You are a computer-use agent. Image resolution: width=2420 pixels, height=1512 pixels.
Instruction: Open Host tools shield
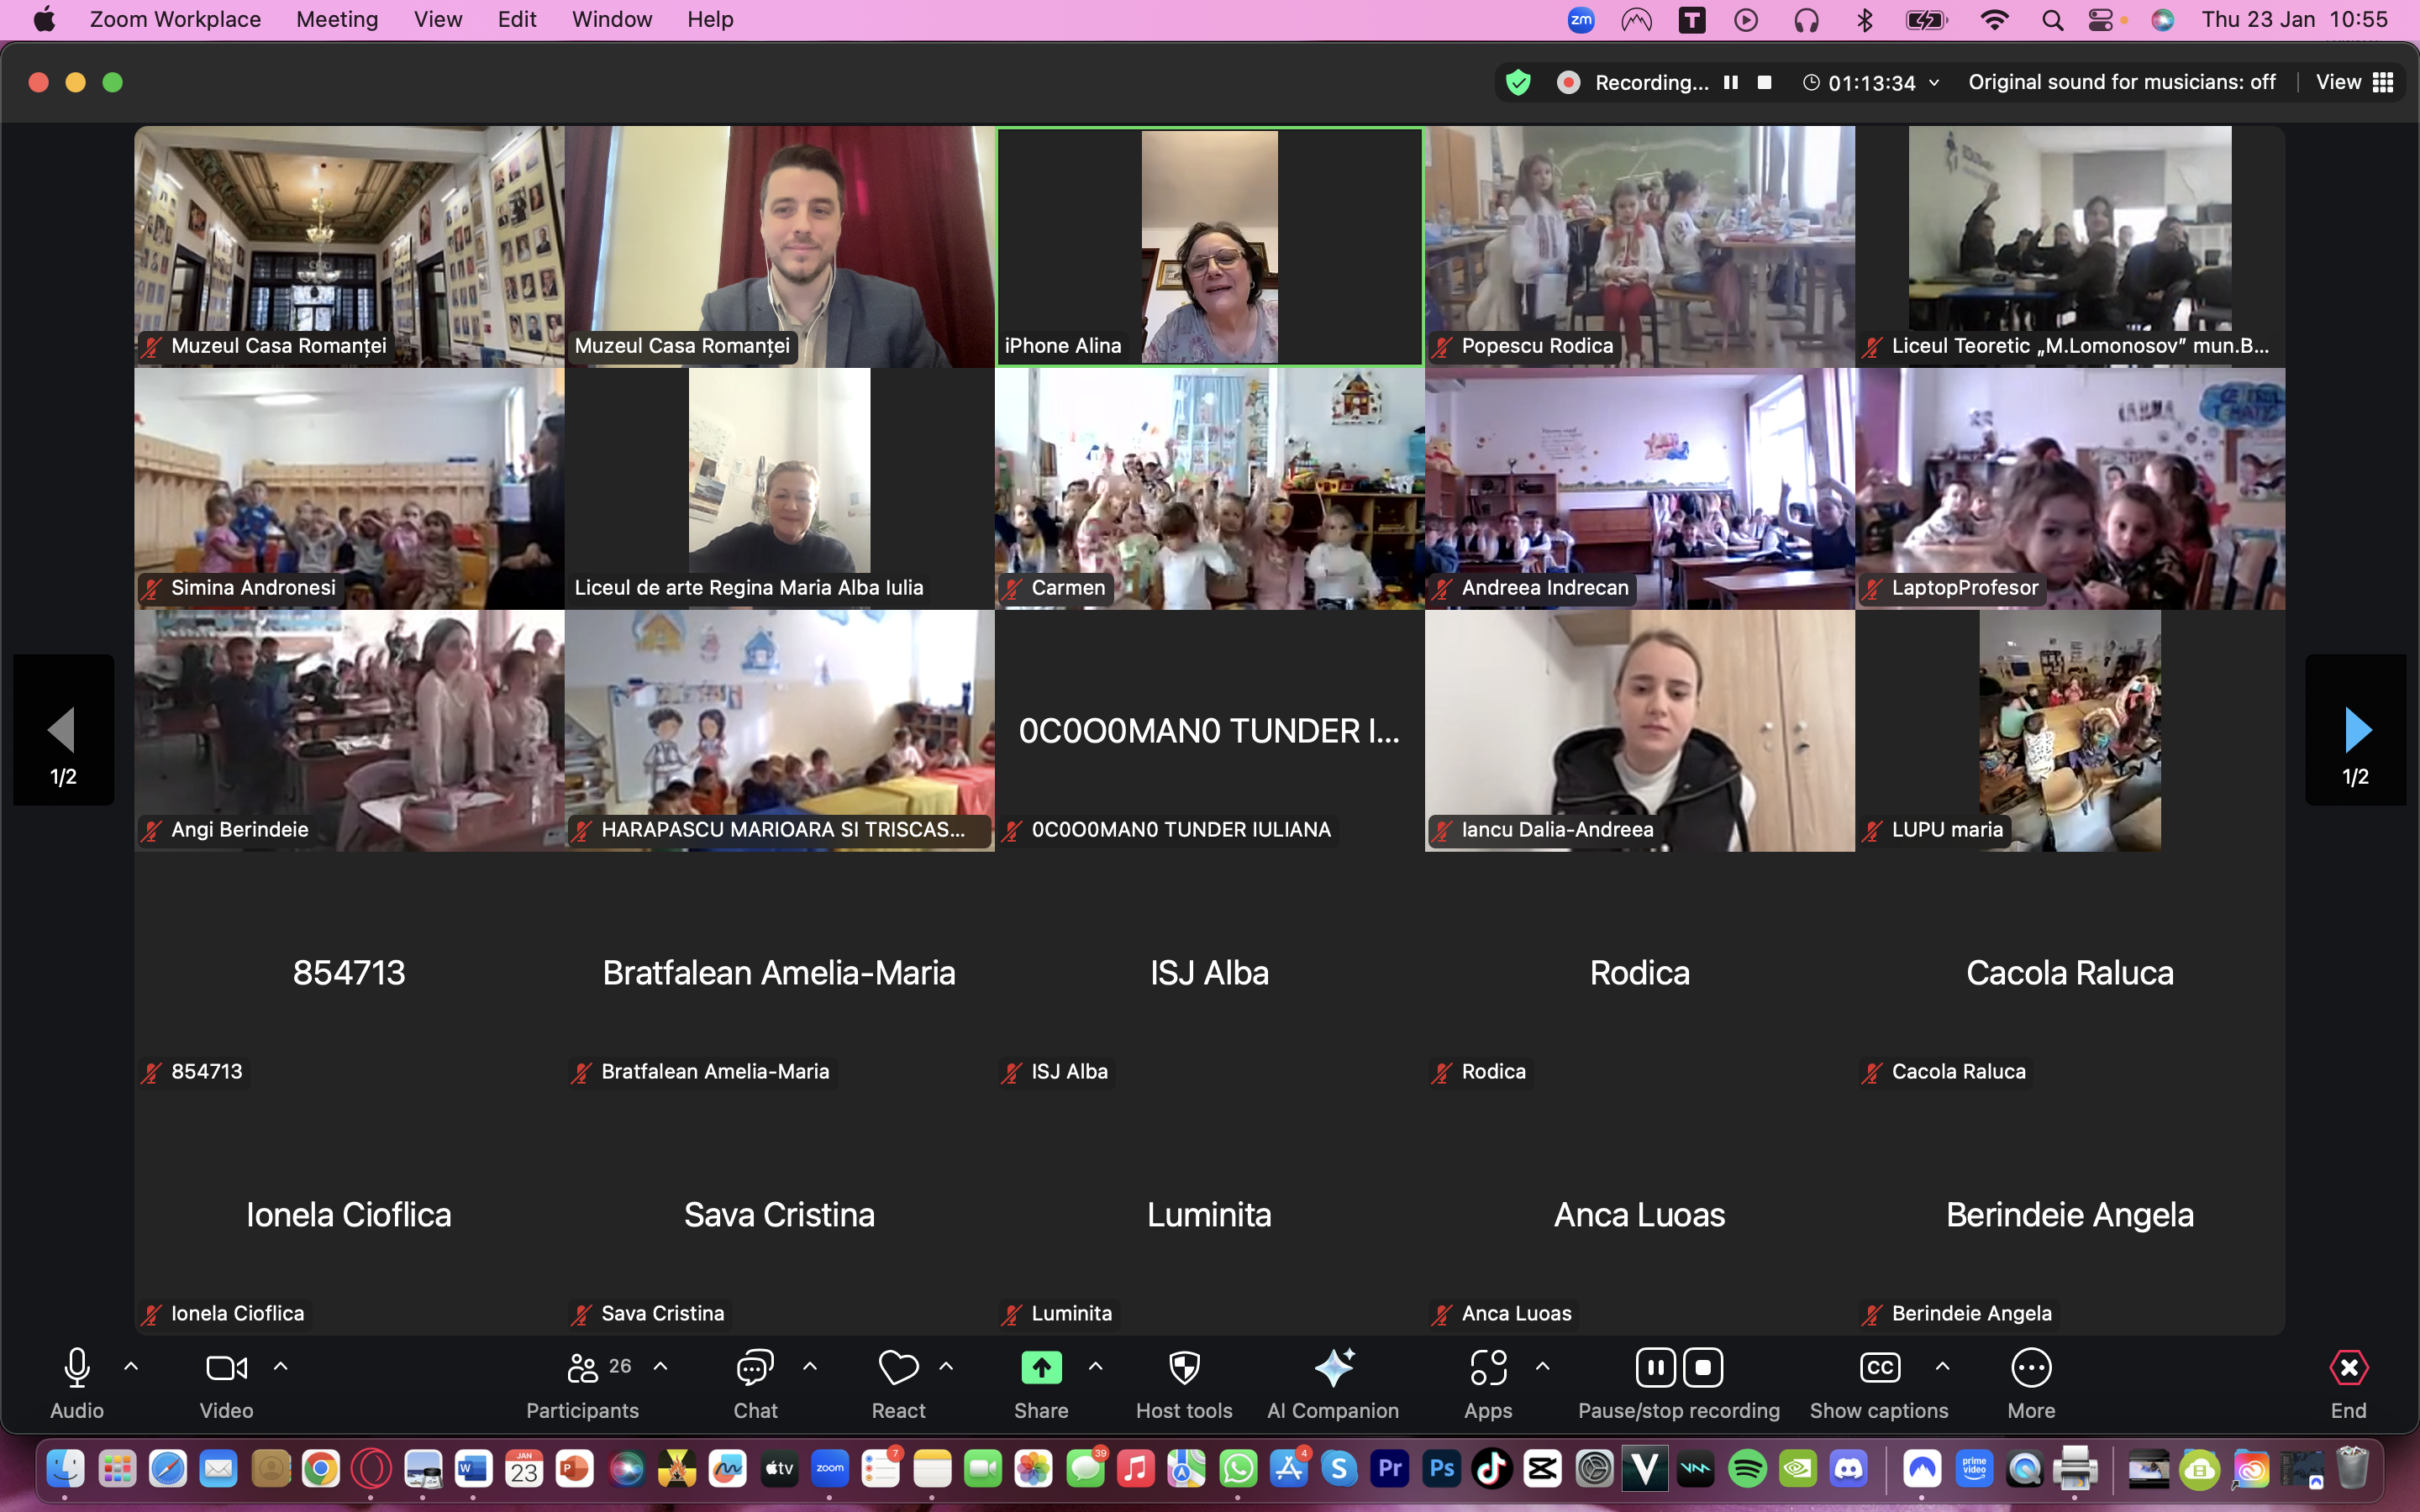[1184, 1368]
